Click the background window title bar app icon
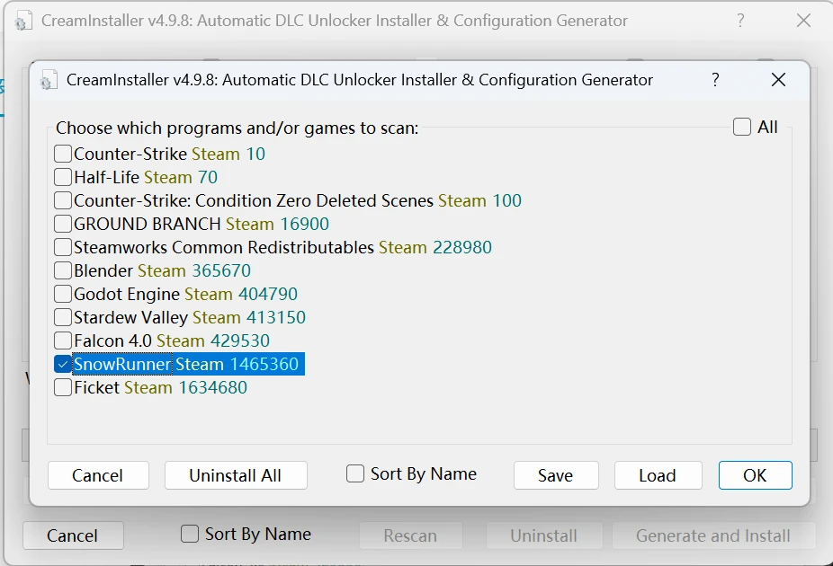The height and width of the screenshot is (566, 833). tap(22, 22)
